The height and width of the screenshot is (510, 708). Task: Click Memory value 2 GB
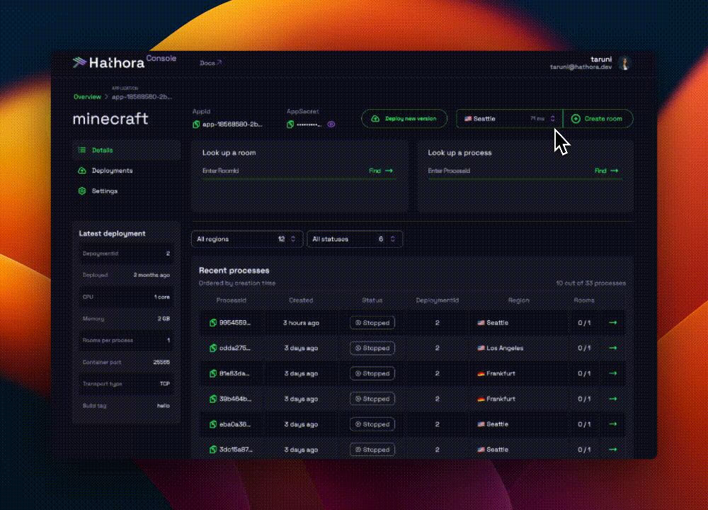(164, 319)
